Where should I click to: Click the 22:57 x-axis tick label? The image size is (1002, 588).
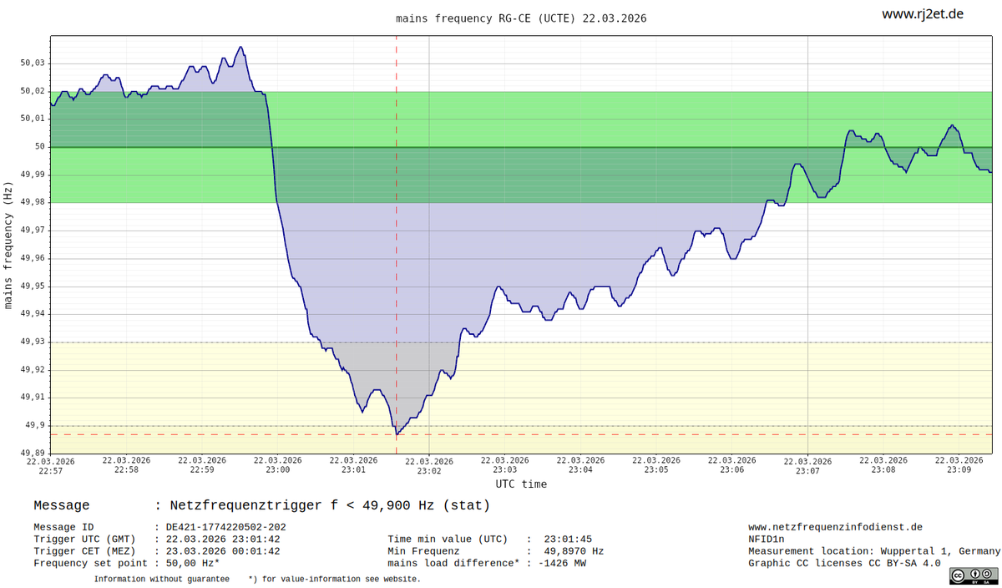pyautogui.click(x=50, y=465)
